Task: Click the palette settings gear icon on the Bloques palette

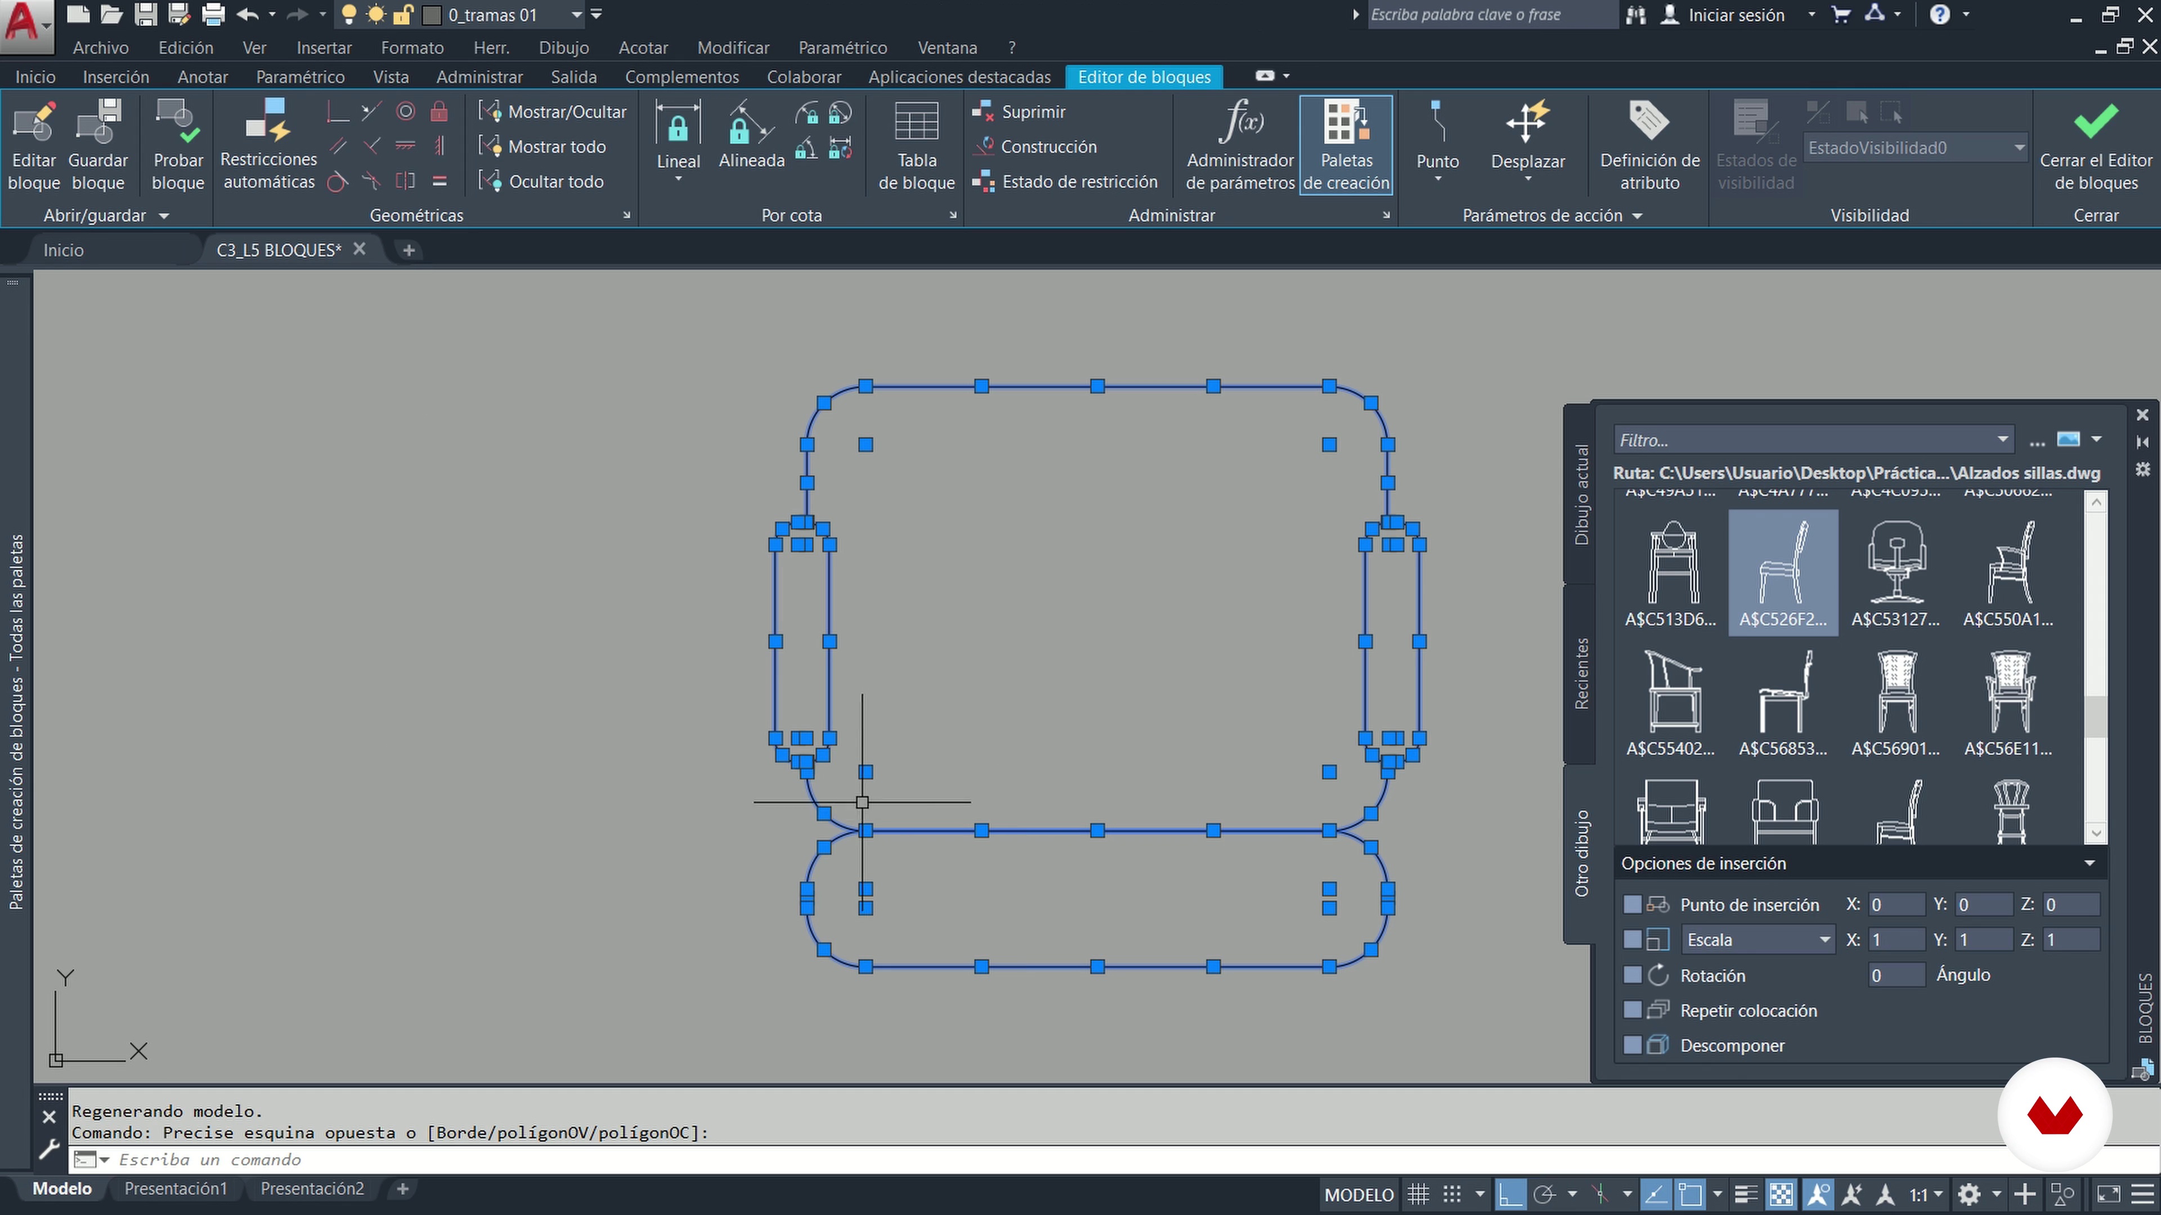Action: point(2144,470)
